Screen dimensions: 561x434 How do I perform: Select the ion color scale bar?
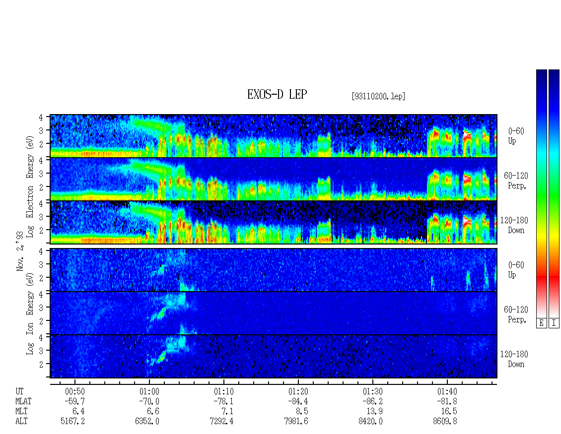(x=554, y=193)
